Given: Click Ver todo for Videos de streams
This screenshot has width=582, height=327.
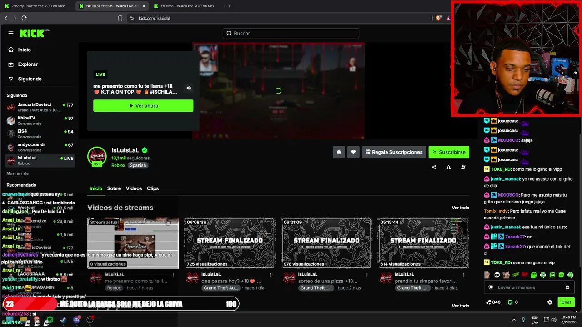Looking at the screenshot, I should click(460, 208).
